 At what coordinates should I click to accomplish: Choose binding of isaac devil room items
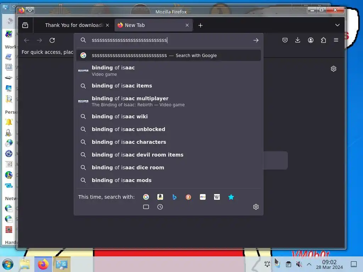coord(168,154)
